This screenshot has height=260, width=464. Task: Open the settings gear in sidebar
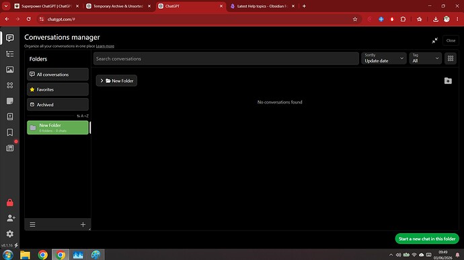(10, 234)
